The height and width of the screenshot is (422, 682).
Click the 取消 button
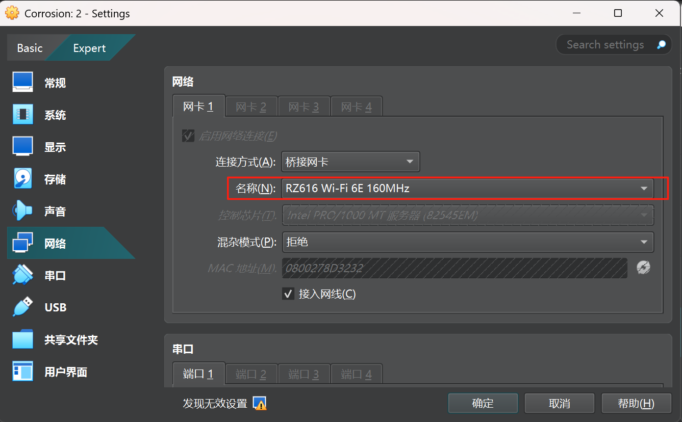[560, 403]
